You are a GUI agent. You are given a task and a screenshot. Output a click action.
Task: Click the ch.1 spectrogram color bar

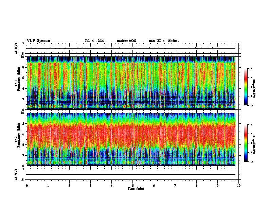pos(246,87)
